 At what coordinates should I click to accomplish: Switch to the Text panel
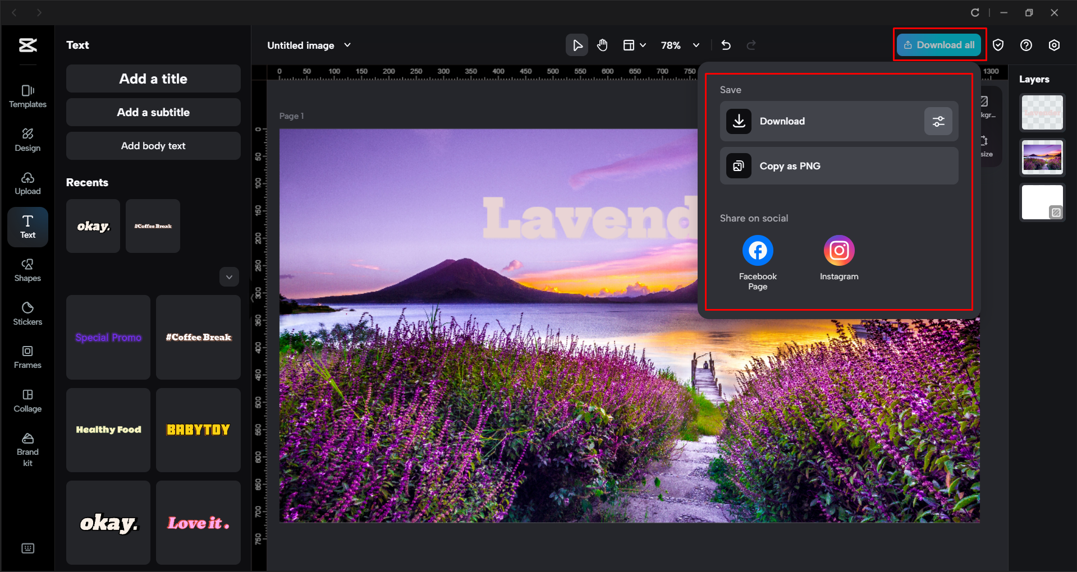(28, 227)
